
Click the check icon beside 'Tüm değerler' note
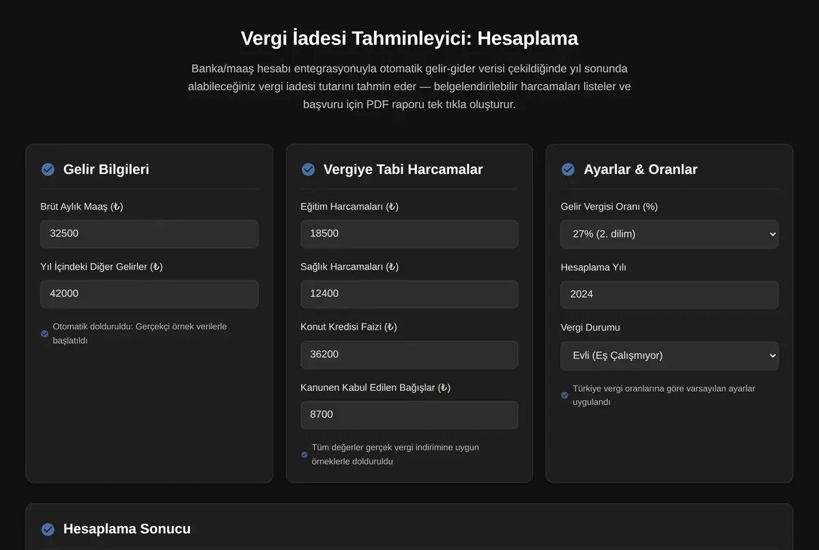[x=304, y=454]
